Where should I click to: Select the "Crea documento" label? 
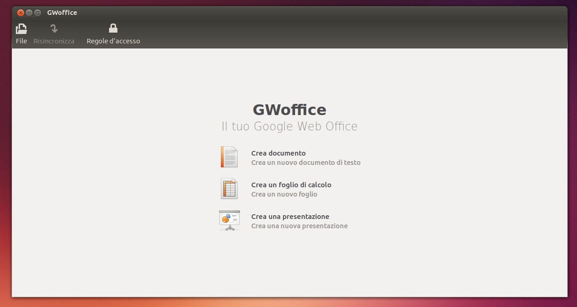278,153
